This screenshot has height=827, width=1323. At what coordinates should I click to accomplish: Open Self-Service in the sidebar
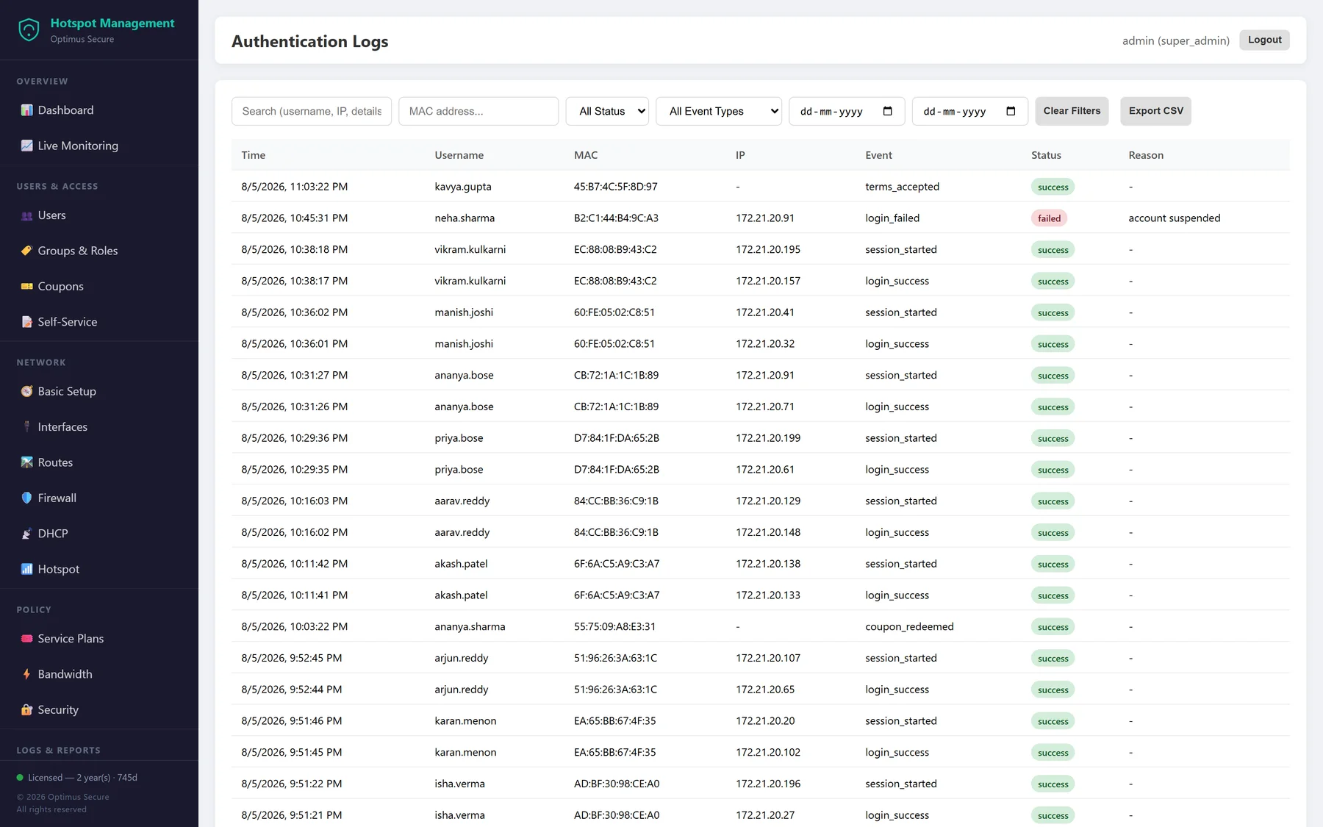pyautogui.click(x=68, y=322)
